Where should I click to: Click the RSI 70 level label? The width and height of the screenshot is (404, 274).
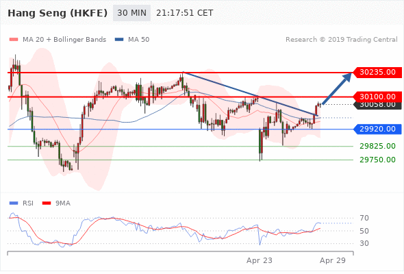(x=364, y=218)
